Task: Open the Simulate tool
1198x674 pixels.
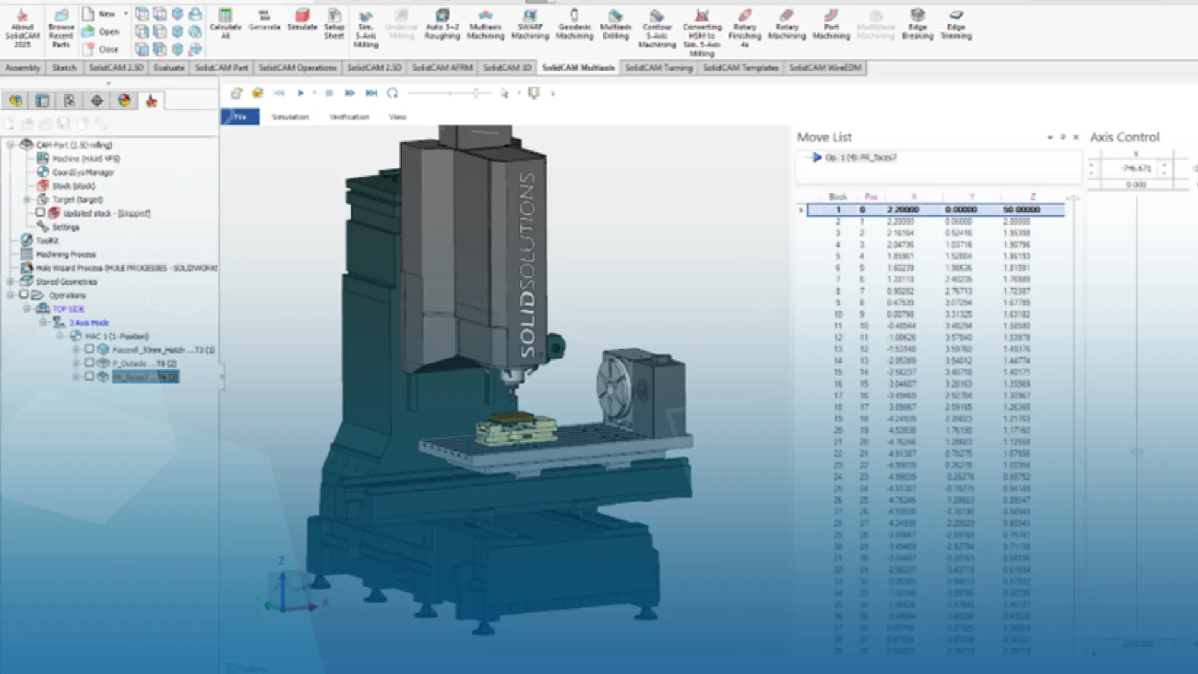Action: [x=302, y=20]
